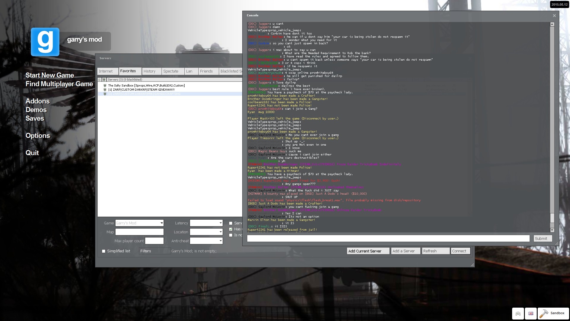This screenshot has height=321, width=570.
Task: Click the Garry's Mod blue logo
Action: tap(45, 42)
